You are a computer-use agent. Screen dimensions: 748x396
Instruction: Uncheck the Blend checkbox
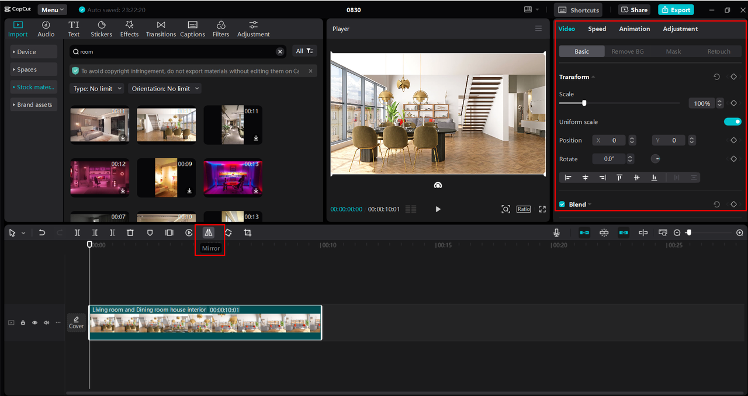point(562,204)
